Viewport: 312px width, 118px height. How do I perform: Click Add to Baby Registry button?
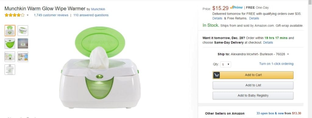(253, 95)
